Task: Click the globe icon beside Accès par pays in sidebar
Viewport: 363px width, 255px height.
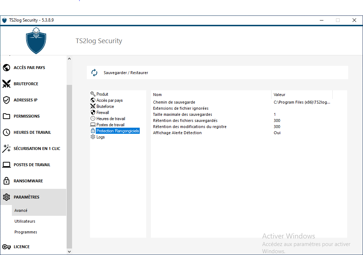Action: click(x=6, y=68)
